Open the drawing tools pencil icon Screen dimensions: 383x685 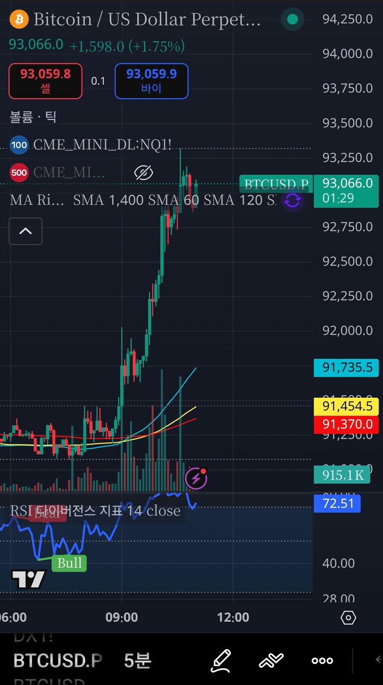(221, 660)
